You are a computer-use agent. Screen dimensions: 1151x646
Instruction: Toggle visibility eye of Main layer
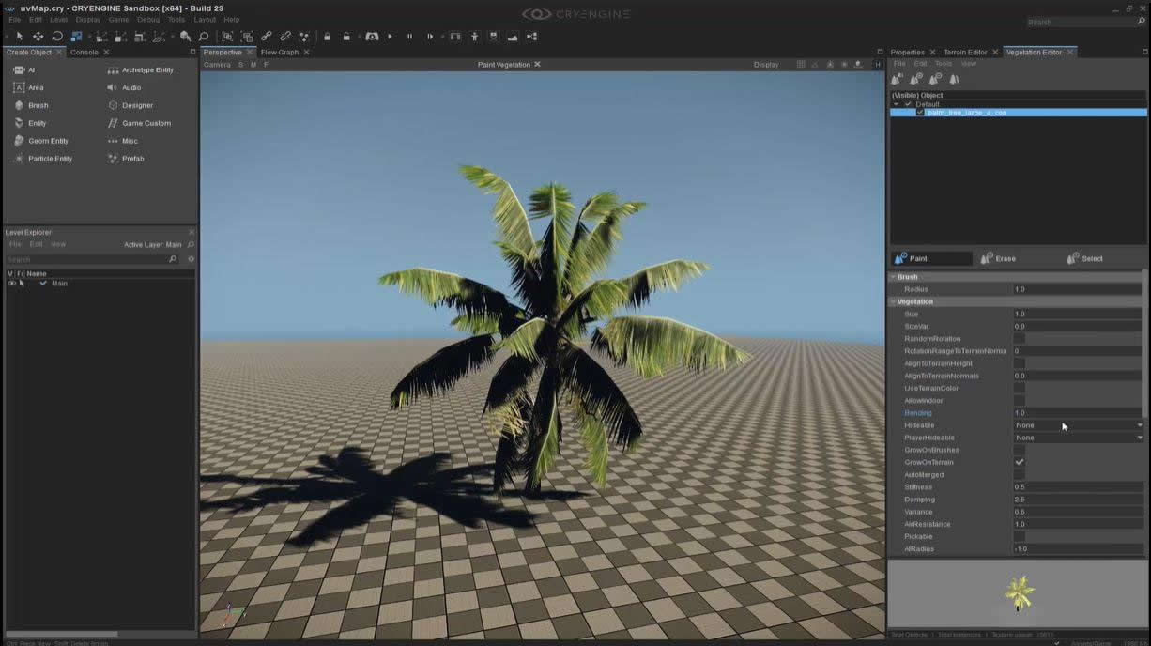(11, 283)
